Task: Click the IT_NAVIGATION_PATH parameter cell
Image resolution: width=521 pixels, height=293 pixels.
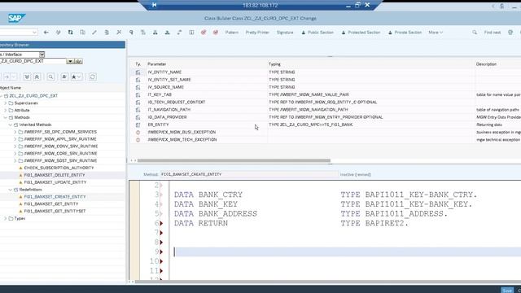Action: [207, 110]
